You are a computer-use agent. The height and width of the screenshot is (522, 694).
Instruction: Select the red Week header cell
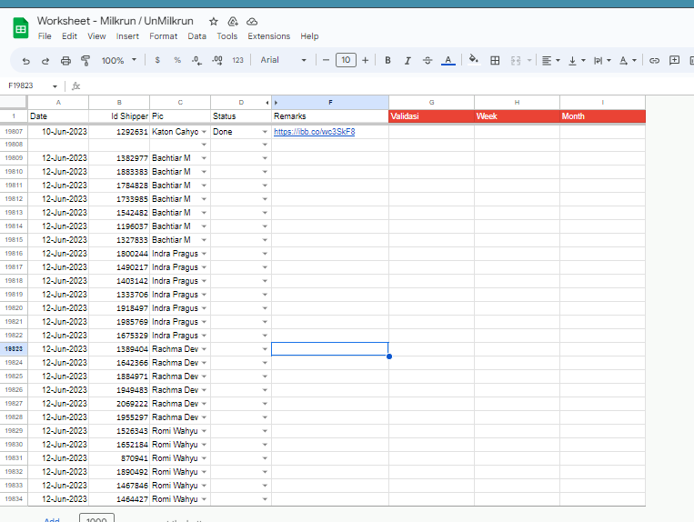517,116
